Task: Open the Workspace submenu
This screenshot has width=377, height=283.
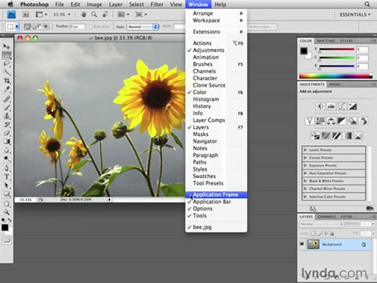Action: [x=216, y=20]
